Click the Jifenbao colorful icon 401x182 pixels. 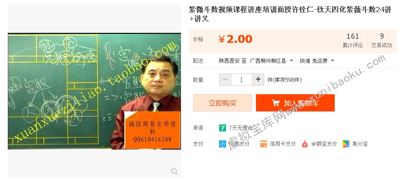346,144
